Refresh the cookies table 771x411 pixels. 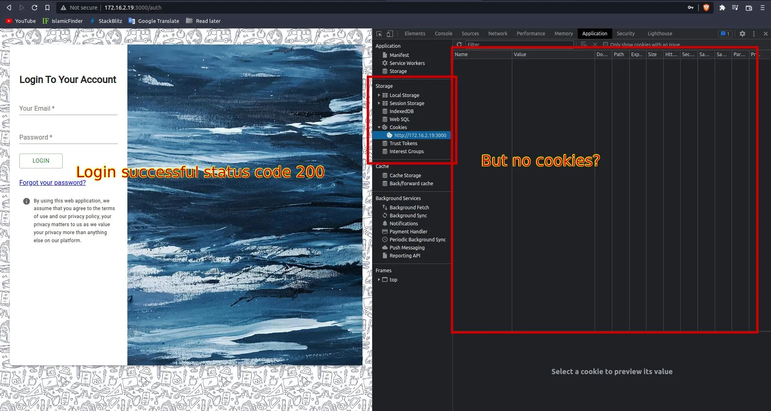click(459, 45)
